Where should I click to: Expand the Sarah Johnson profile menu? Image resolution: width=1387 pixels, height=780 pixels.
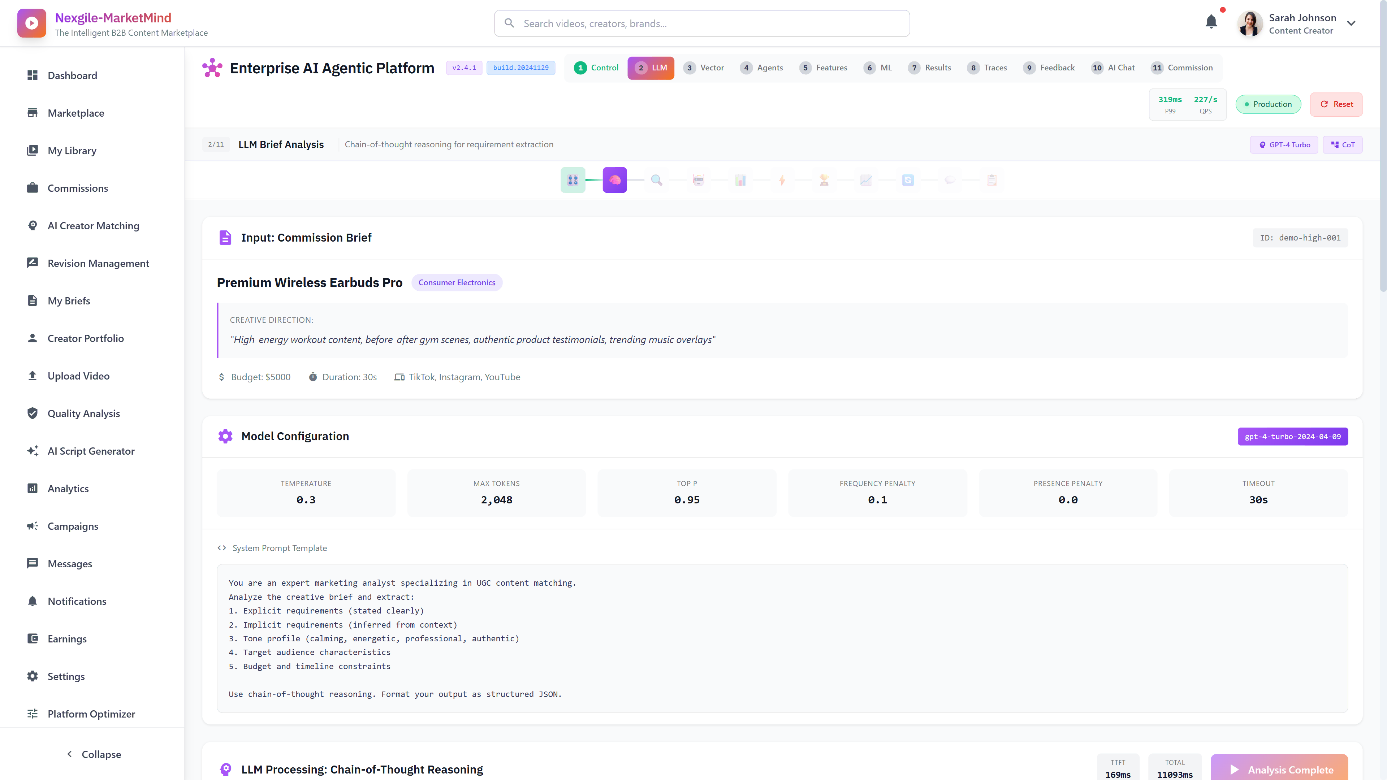(1351, 23)
